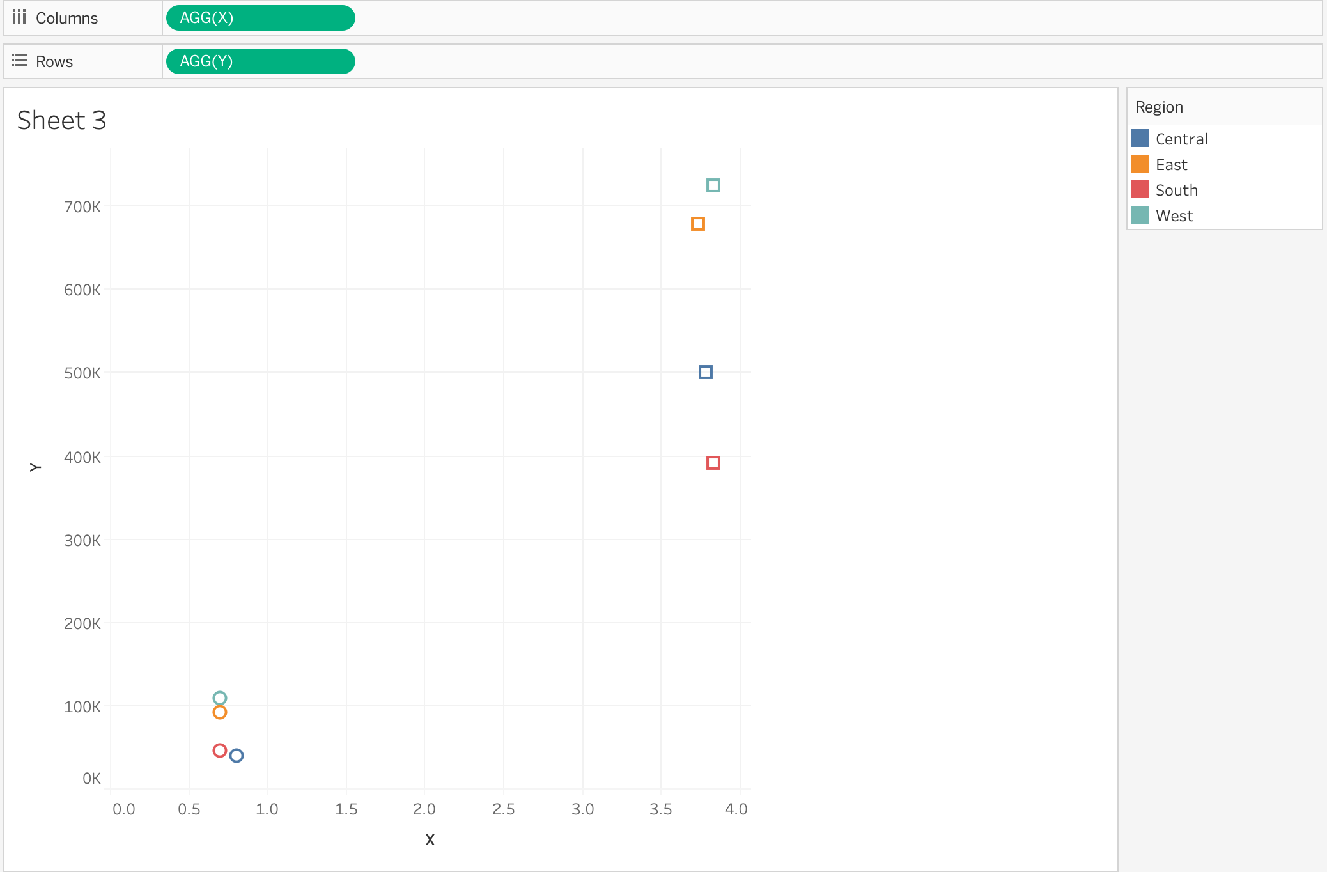Click the West color swatch in legend
The image size is (1327, 872).
1140,215
